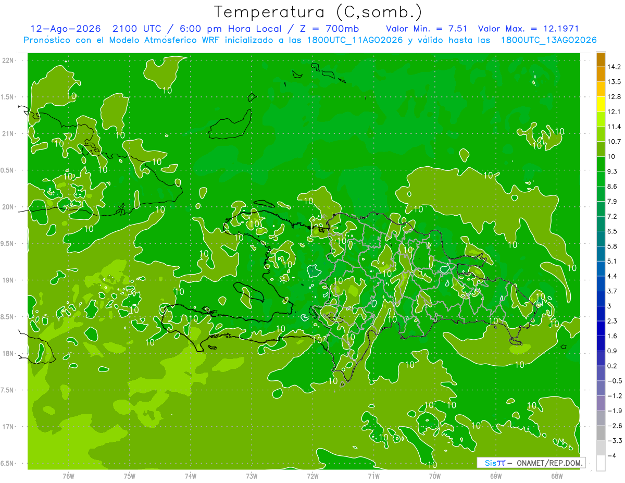Click the legend value "-4"
625x483 pixels.
(611, 456)
